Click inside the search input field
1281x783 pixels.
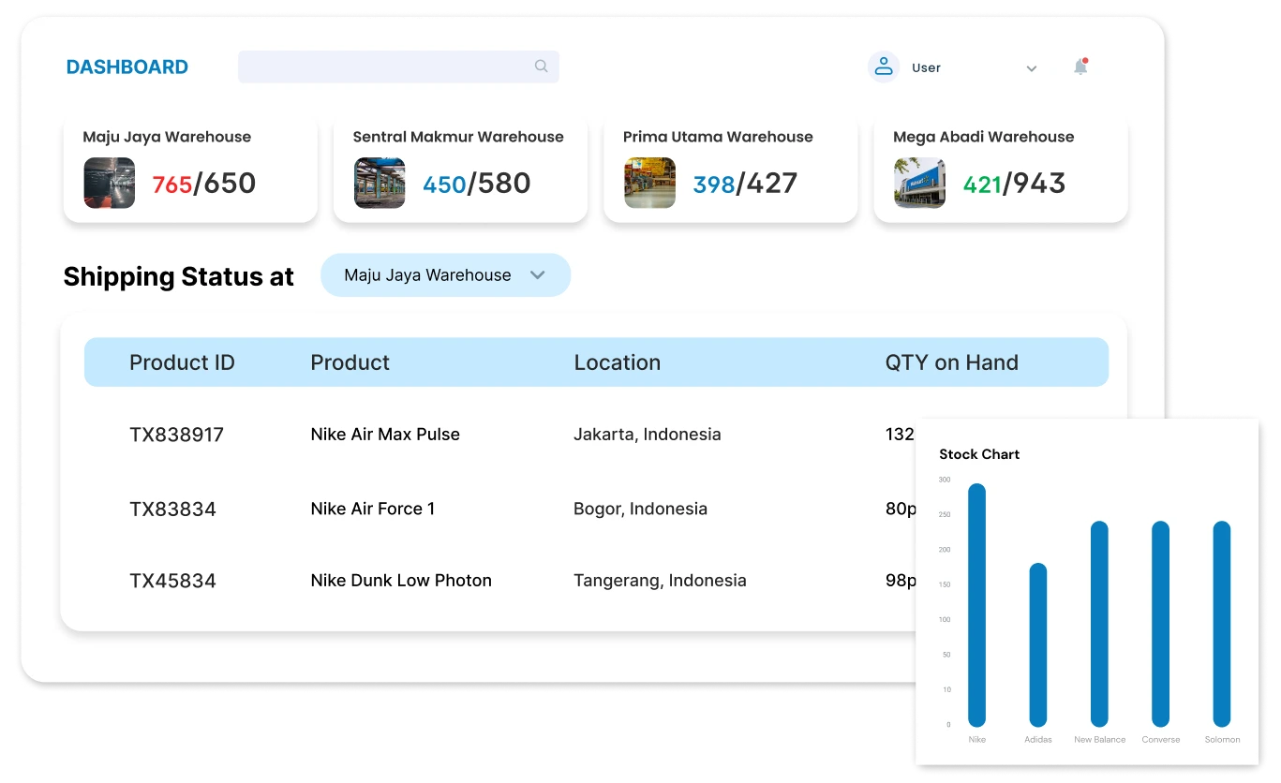[384, 66]
